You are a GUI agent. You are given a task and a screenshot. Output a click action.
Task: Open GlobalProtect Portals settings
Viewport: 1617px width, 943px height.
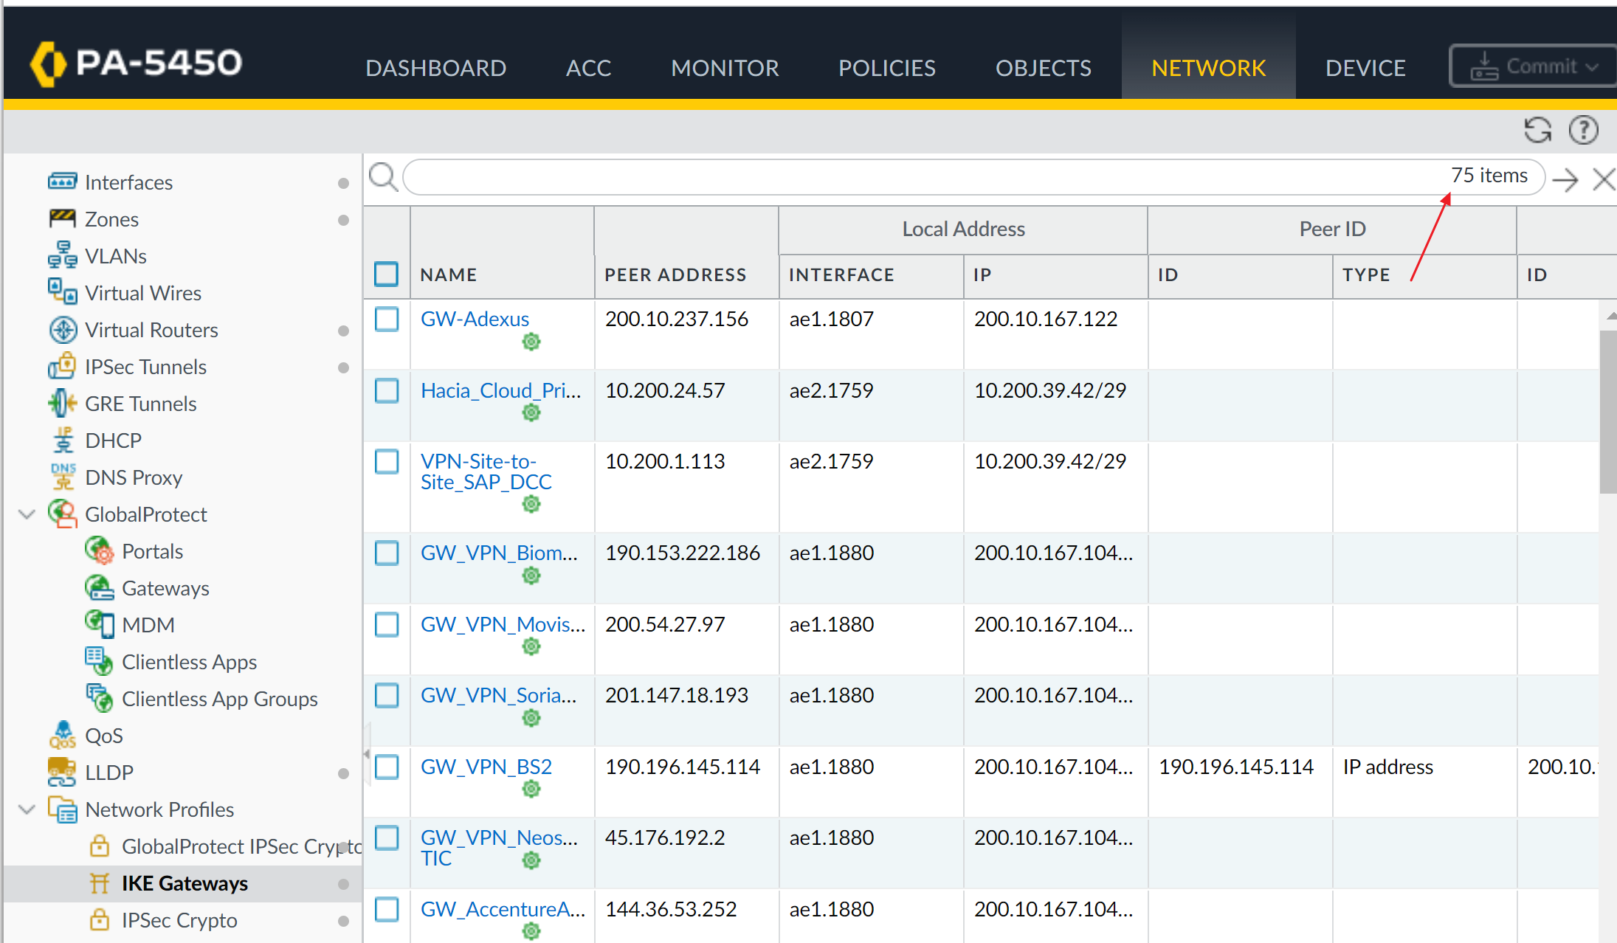pyautogui.click(x=152, y=551)
